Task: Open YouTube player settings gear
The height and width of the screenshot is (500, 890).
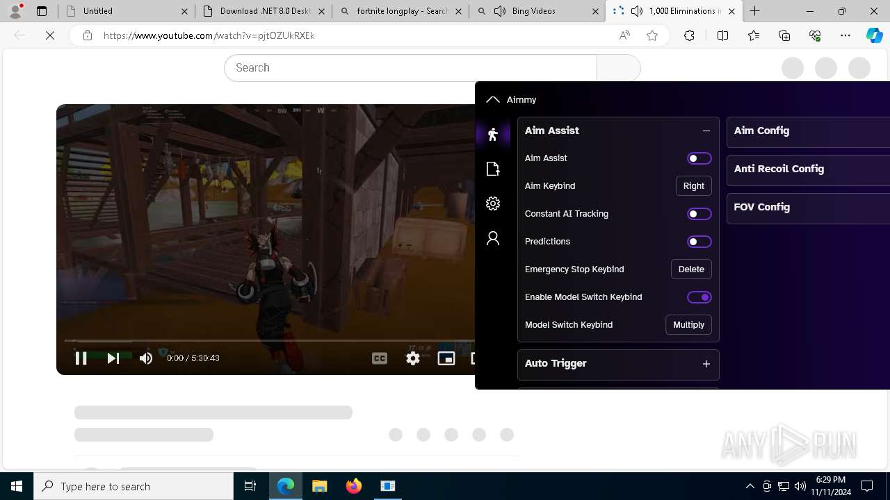Action: (413, 358)
